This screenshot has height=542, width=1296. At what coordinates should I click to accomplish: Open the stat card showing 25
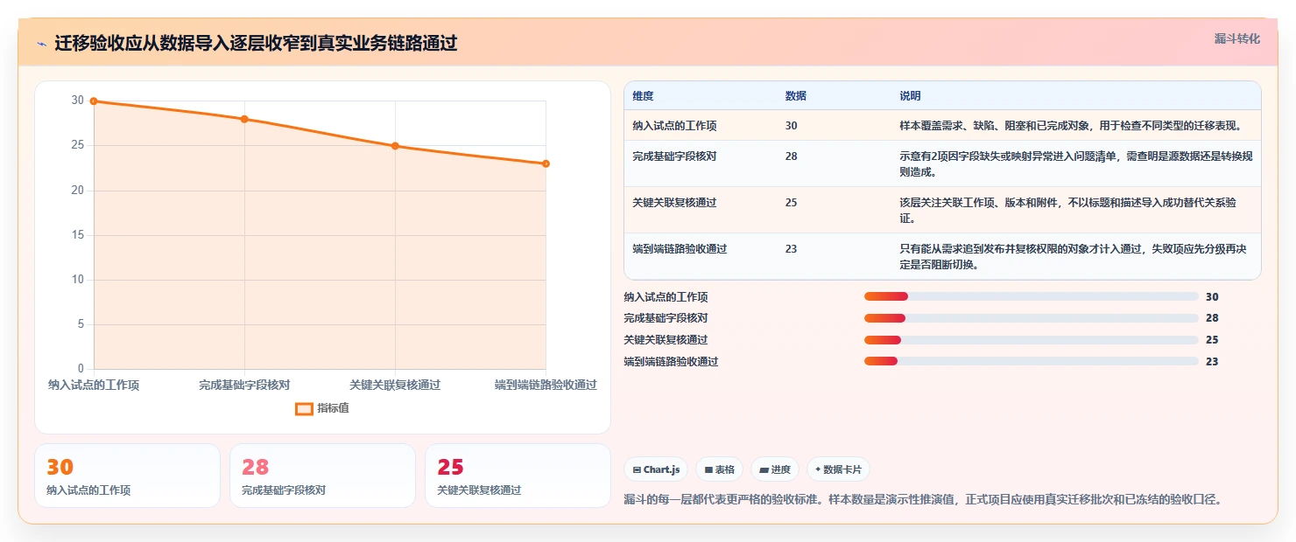[x=518, y=476]
